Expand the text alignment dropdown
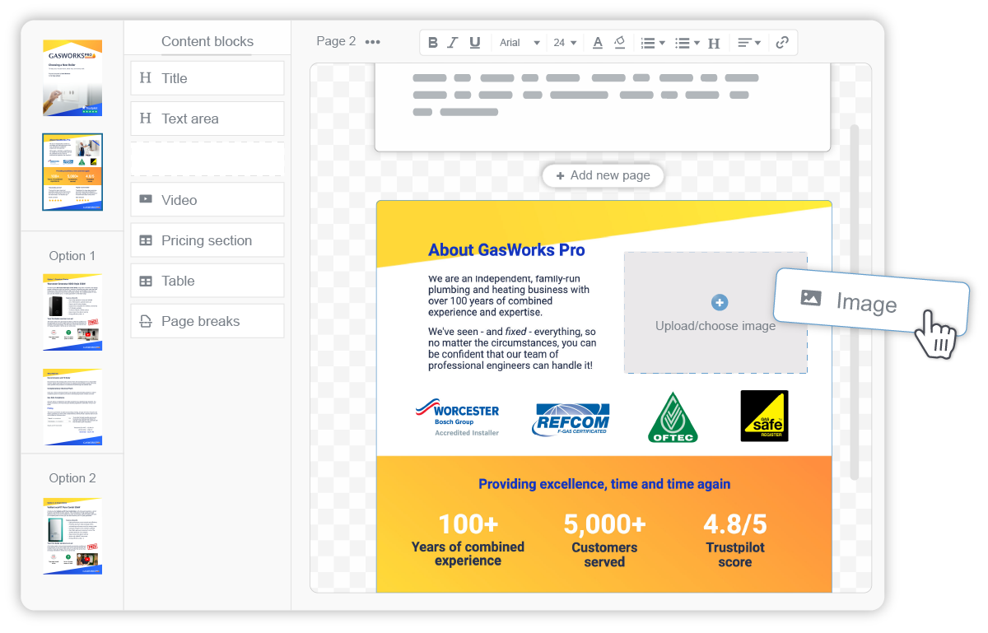The image size is (988, 633). click(749, 42)
